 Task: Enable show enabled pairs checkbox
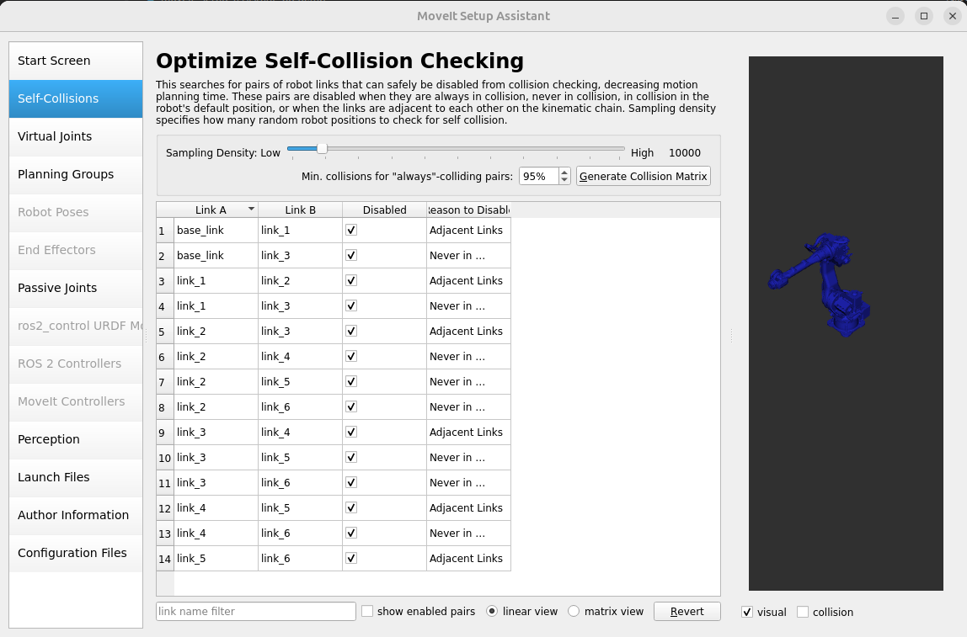pyautogui.click(x=367, y=611)
